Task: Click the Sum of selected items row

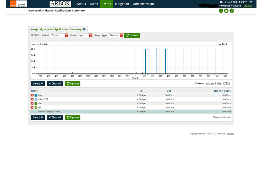Action: [x=131, y=112]
